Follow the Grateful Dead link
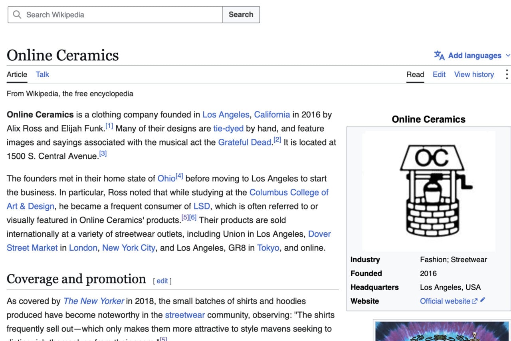The height and width of the screenshot is (341, 511). [245, 142]
